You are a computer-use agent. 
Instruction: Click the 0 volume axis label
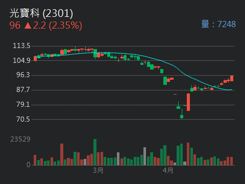point(29,165)
